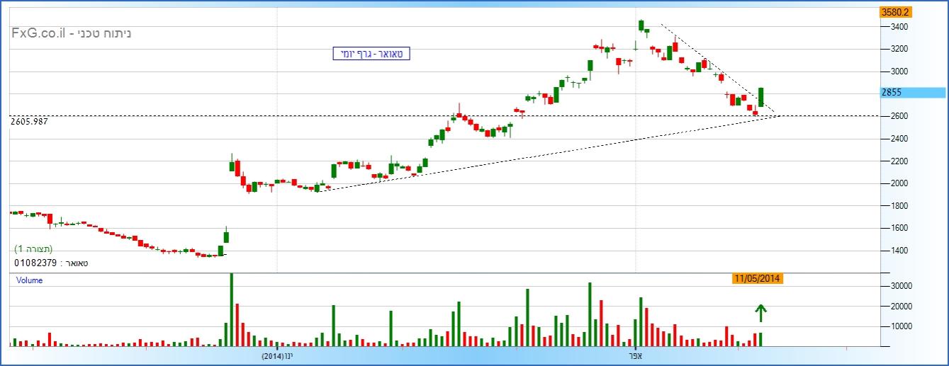The height and width of the screenshot is (366, 949).
Task: Click the 2605.987 support level label
Action: [33, 122]
